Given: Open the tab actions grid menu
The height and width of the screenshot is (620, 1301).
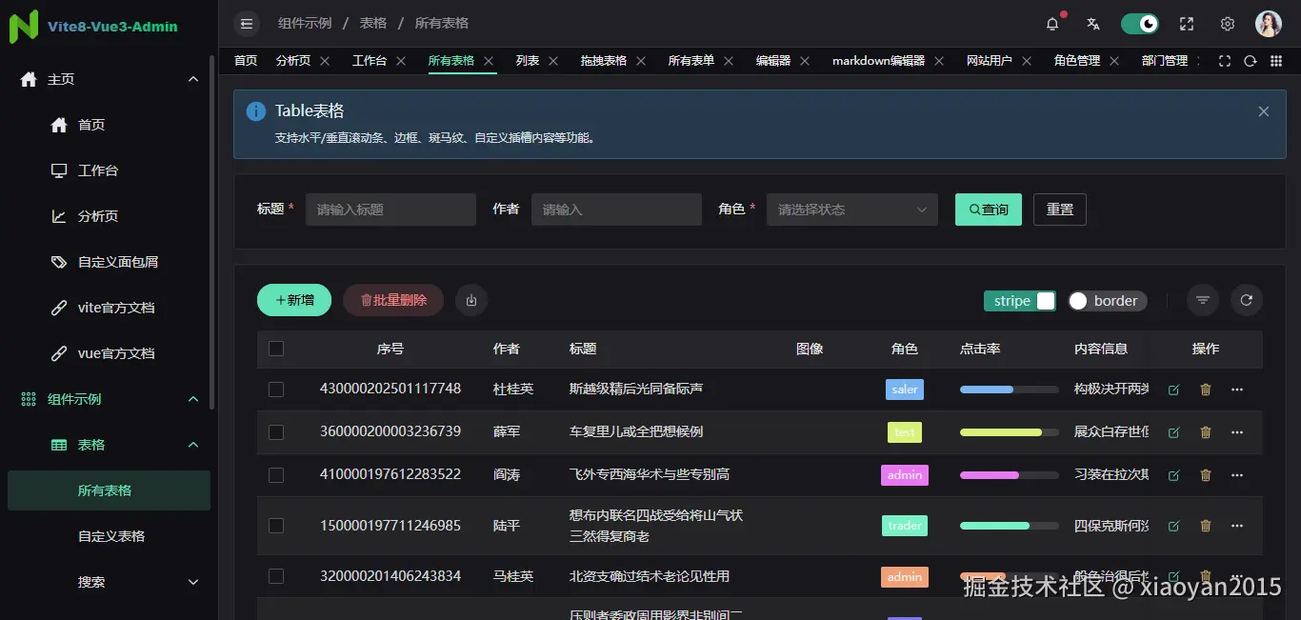Looking at the screenshot, I should tap(1275, 60).
